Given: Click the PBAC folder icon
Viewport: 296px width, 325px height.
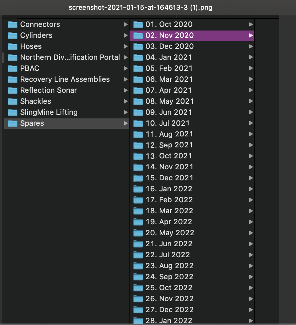Looking at the screenshot, I should tap(13, 68).
